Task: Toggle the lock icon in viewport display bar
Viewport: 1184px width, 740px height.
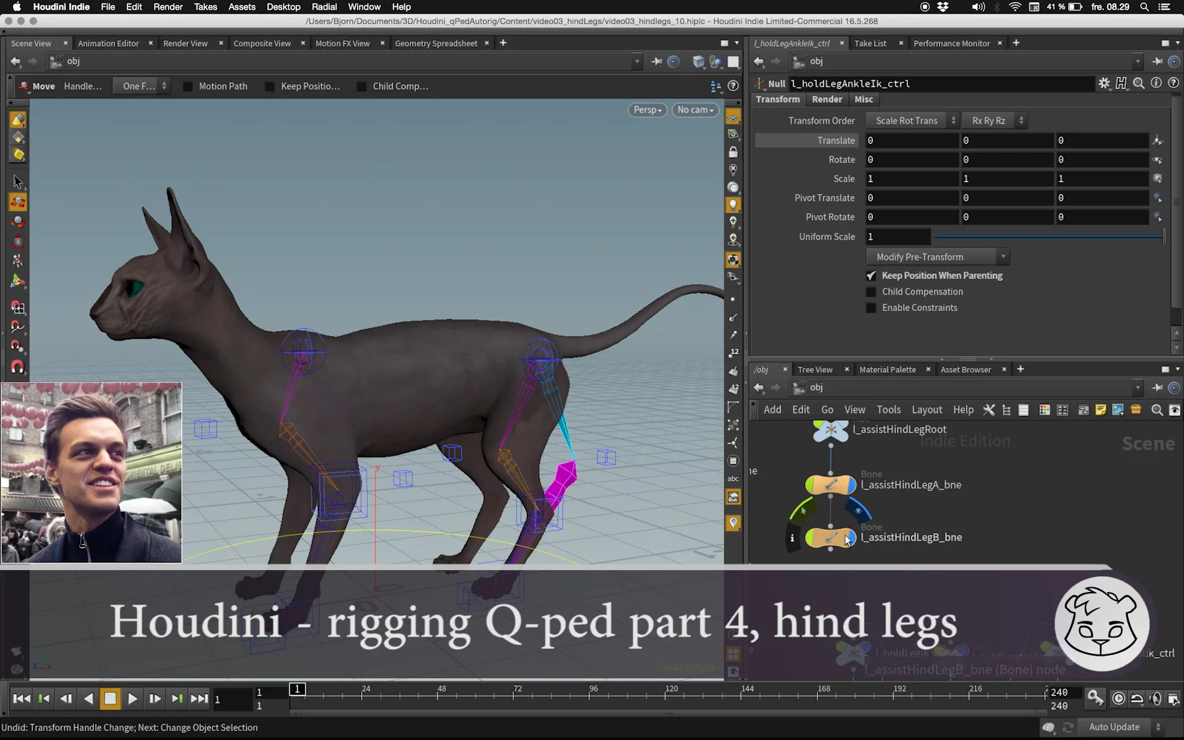Action: pyautogui.click(x=733, y=151)
